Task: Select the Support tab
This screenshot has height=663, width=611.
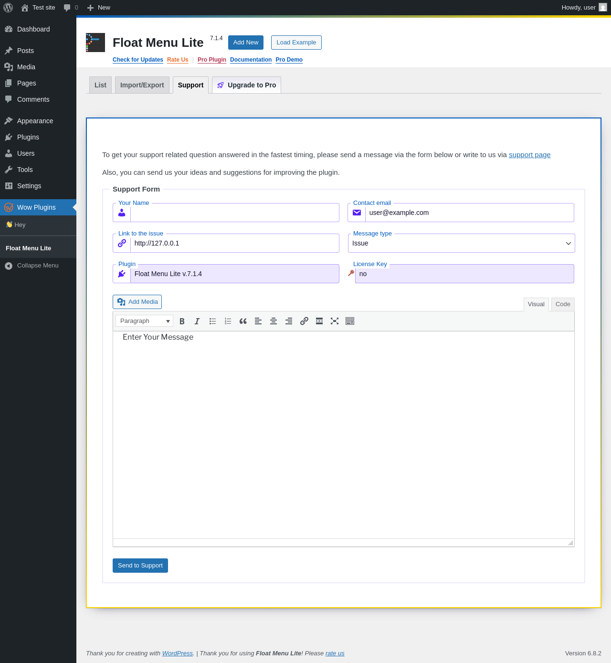Action: 191,85
